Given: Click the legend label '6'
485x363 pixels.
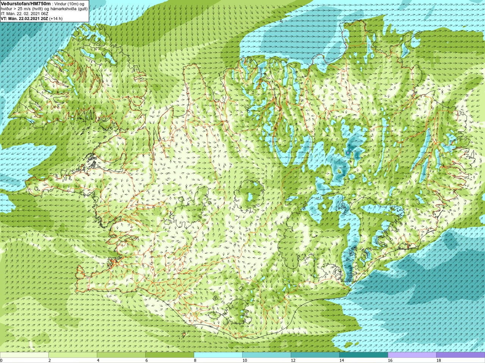Looking at the screenshot, I should tap(147, 360).
